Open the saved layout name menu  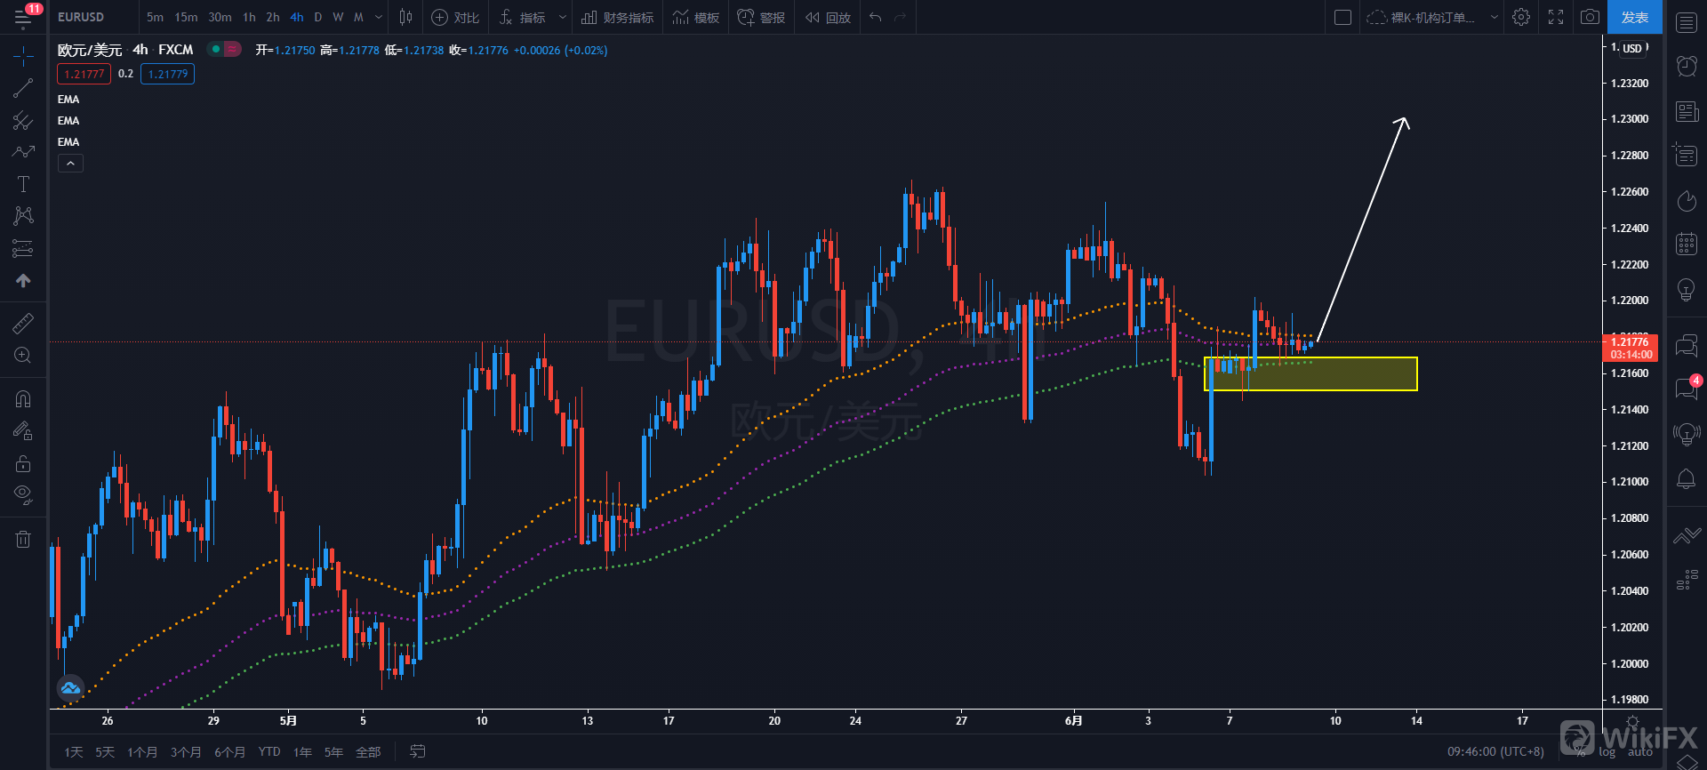pos(1421,17)
